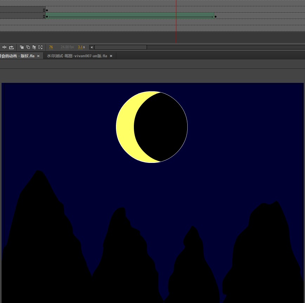The image size is (305, 303).
Task: Open the Modify Markers dropdown
Action: [x=40, y=47]
